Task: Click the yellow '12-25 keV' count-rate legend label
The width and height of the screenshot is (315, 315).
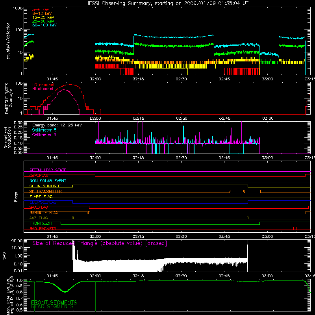Action: pos(43,17)
